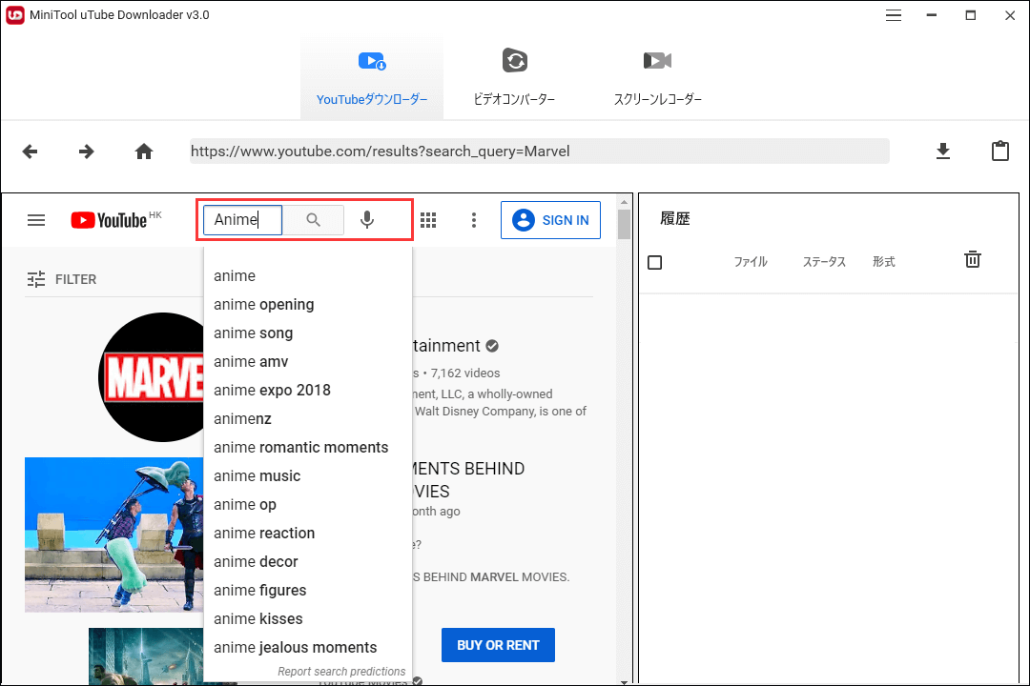The image size is (1030, 686).
Task: Click the scrollbar up arrow
Action: (624, 202)
